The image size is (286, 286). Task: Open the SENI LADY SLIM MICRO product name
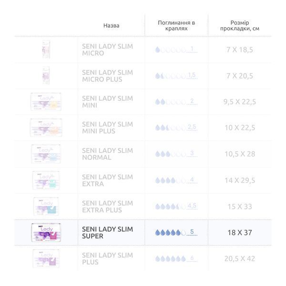click(107, 50)
